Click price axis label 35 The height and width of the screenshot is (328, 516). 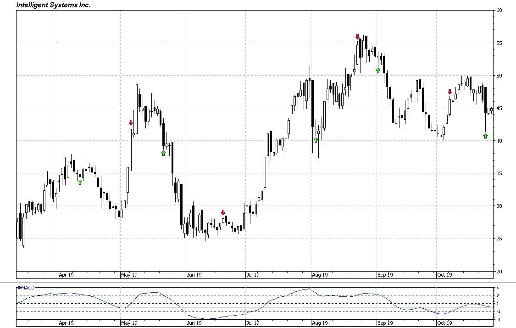499,173
